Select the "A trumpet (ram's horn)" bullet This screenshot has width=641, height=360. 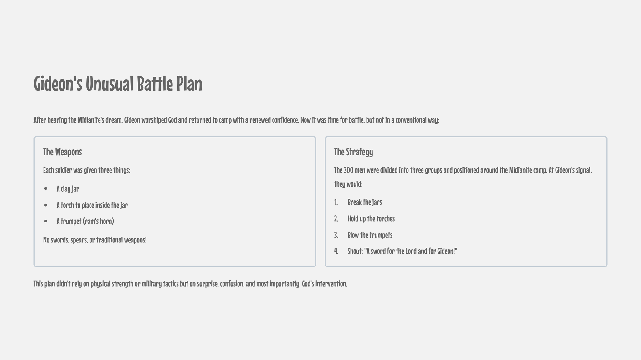pos(85,221)
